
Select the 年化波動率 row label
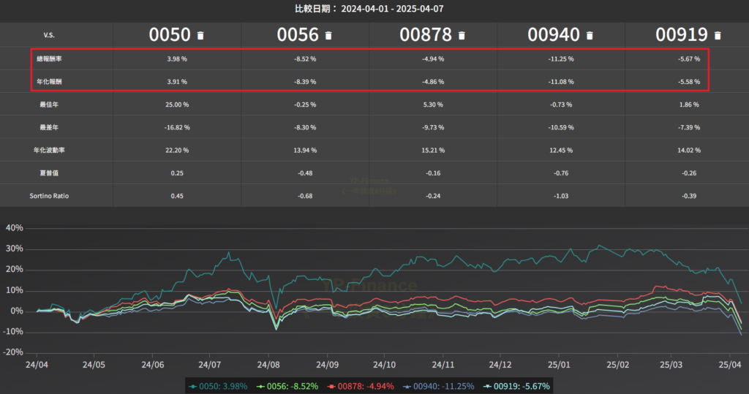[49, 151]
